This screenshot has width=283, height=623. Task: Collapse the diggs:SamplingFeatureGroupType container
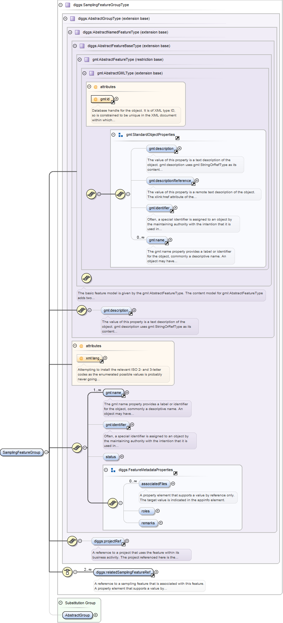coord(60,5)
